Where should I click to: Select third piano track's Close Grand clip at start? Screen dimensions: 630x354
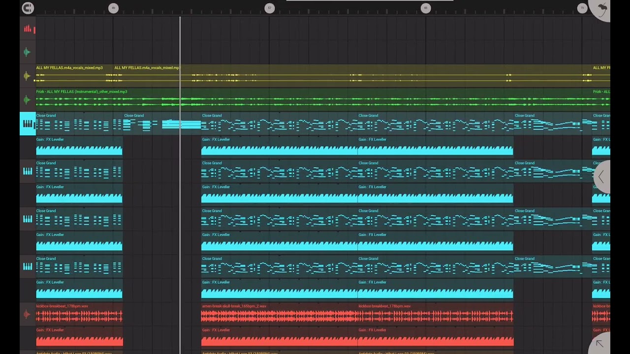(x=79, y=219)
